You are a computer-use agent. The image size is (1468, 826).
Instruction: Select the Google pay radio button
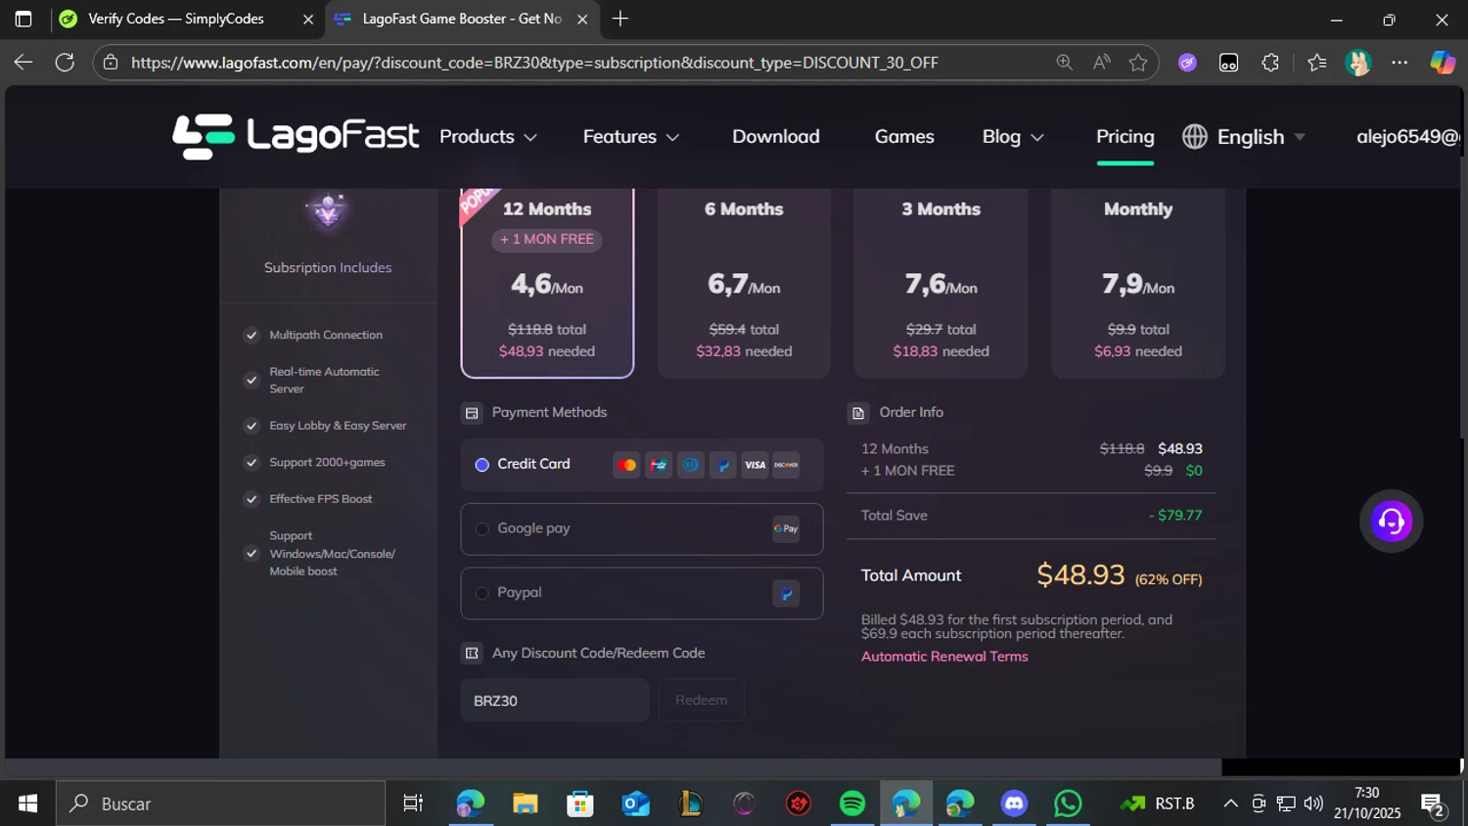(482, 528)
